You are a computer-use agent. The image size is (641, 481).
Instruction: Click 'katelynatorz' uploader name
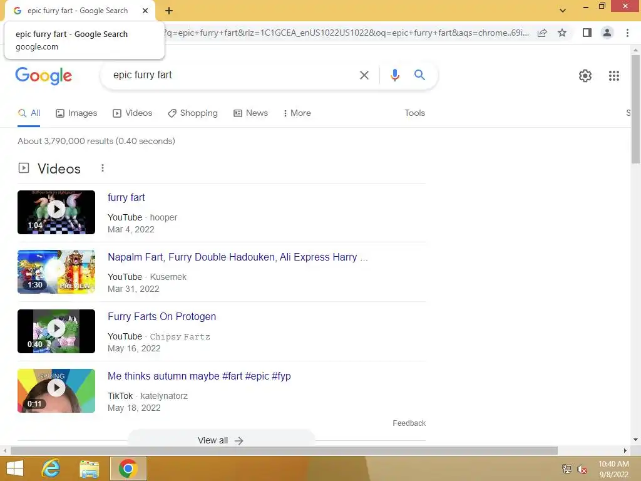[164, 396]
